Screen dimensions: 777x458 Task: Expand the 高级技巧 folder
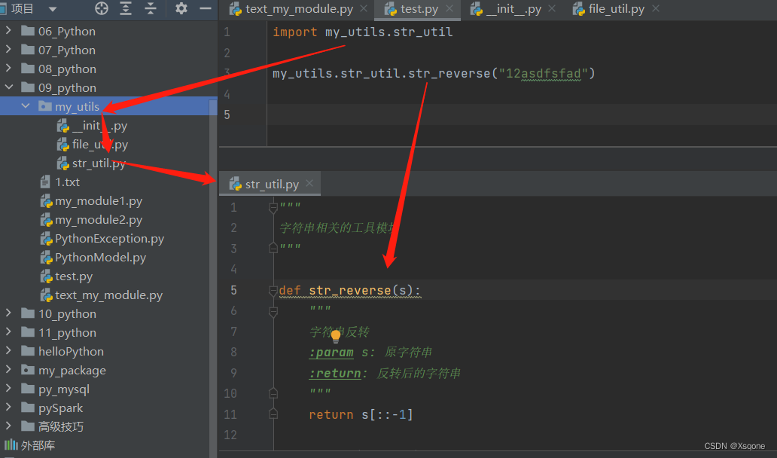click(8, 426)
